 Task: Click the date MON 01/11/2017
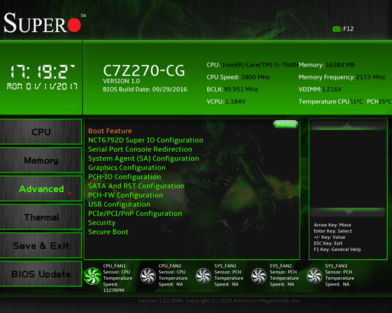pyautogui.click(x=43, y=87)
